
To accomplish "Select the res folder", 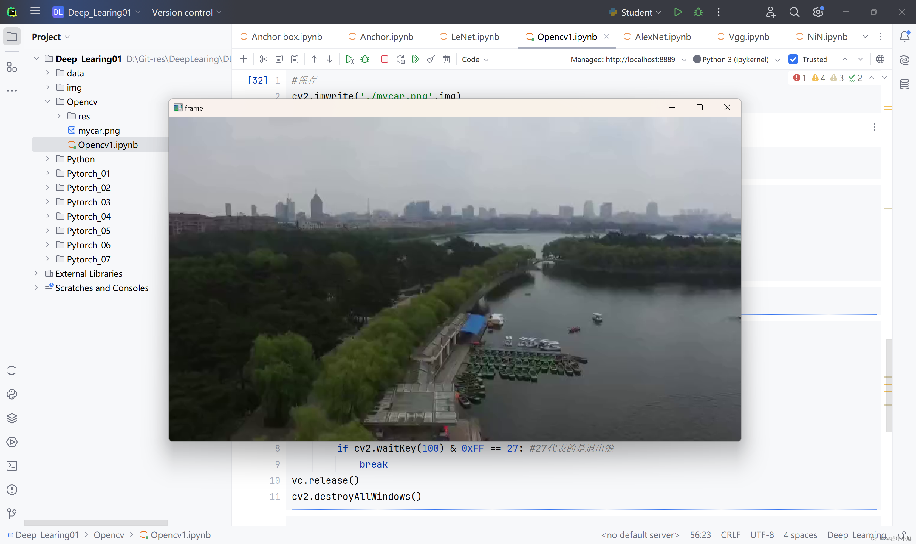I will click(84, 116).
